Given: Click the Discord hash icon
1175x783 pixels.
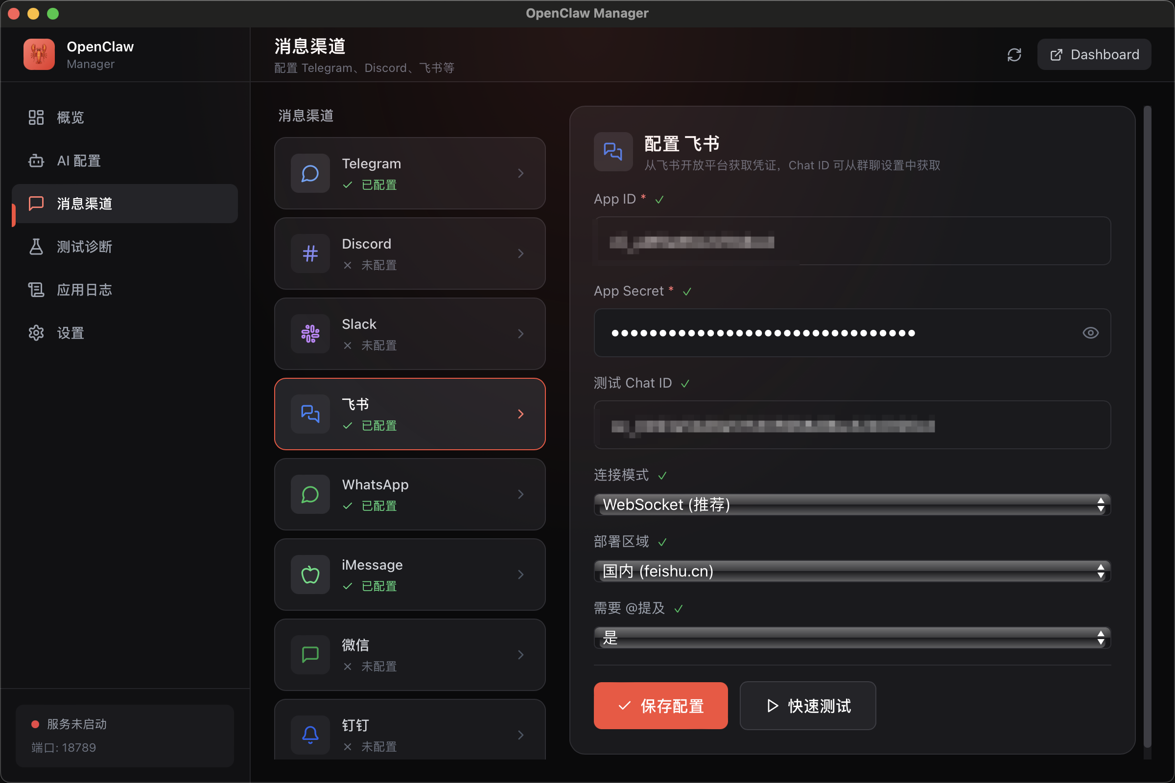Looking at the screenshot, I should 310,253.
